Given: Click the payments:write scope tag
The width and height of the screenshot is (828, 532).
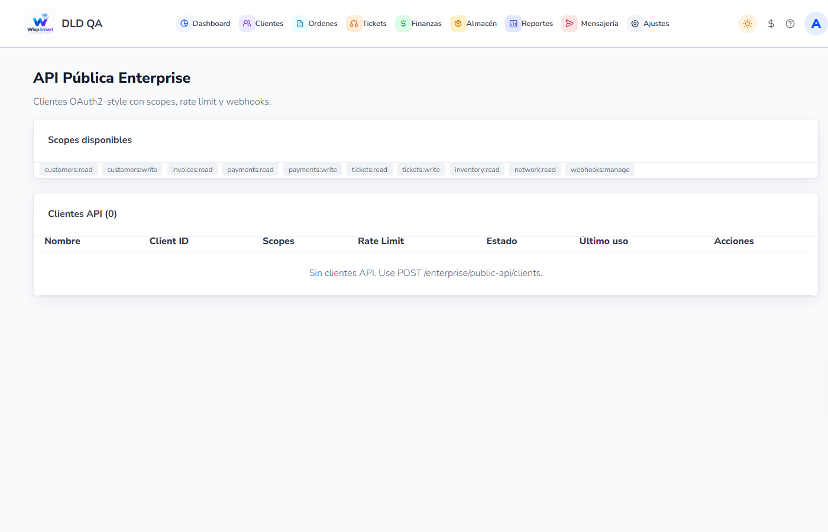Looking at the screenshot, I should tap(313, 170).
